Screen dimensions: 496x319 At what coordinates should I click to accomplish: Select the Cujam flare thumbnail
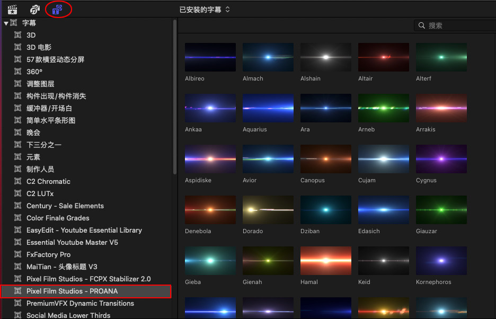[x=383, y=159]
